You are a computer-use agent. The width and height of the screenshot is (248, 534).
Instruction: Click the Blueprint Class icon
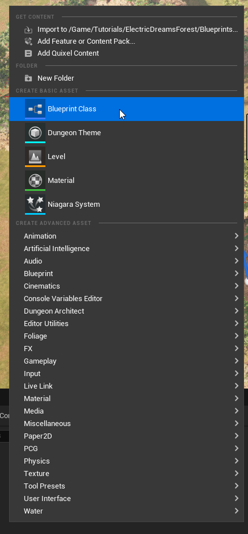[x=35, y=109]
